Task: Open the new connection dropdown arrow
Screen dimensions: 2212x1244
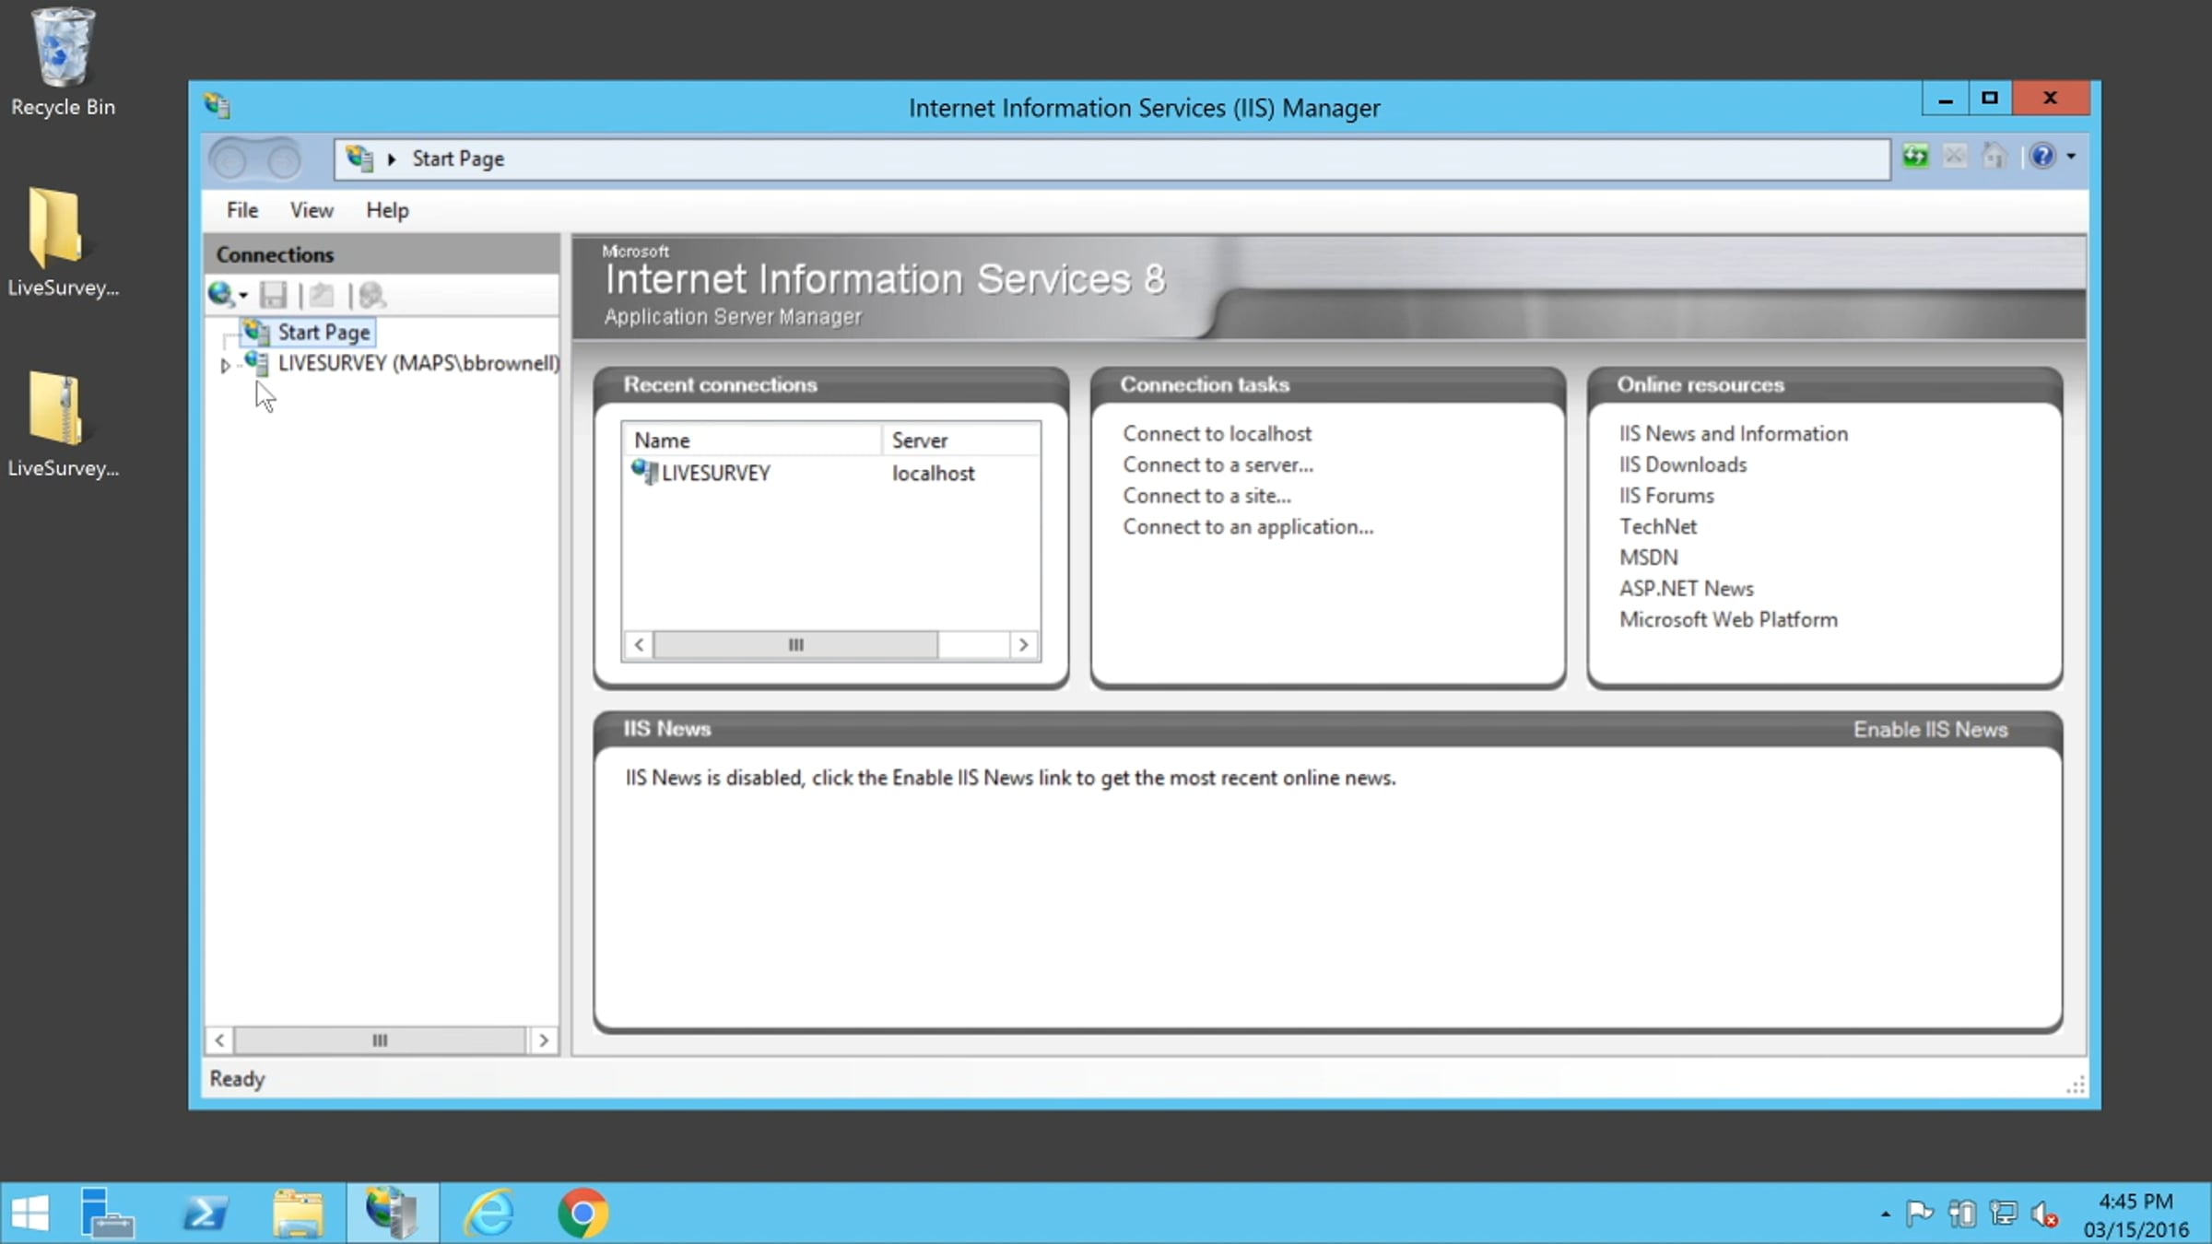Action: (x=243, y=296)
